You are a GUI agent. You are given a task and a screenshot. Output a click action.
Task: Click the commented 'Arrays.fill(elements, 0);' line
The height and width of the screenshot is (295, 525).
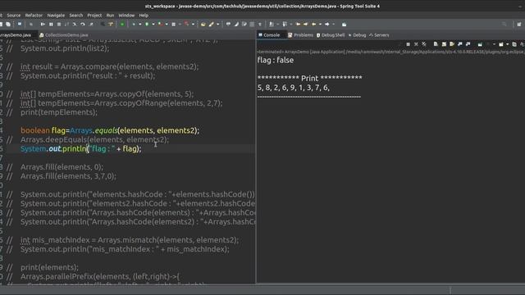pyautogui.click(x=62, y=167)
